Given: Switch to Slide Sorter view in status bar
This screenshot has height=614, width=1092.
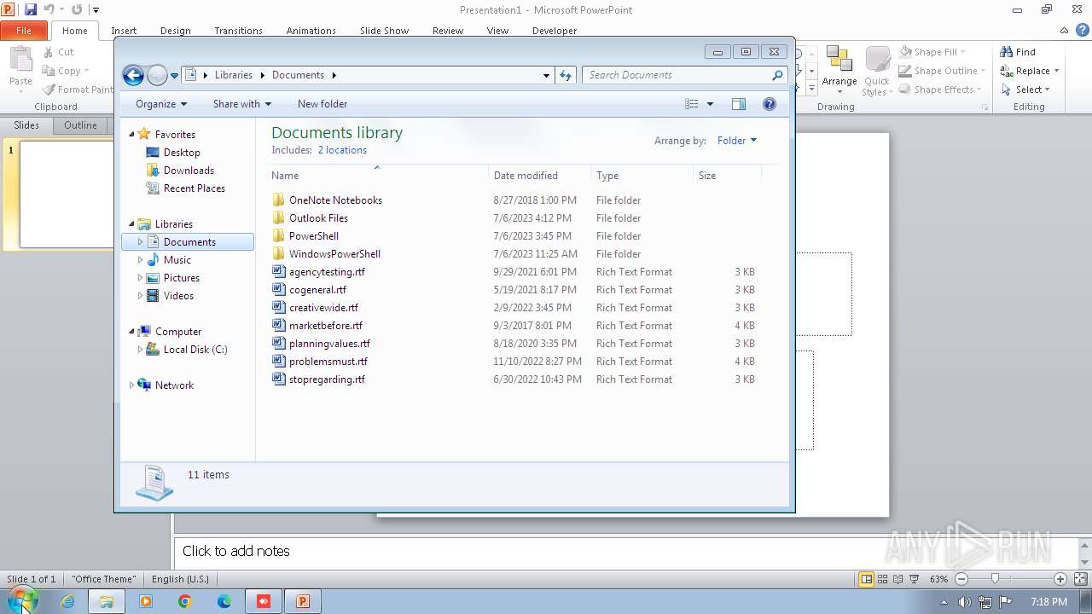Looking at the screenshot, I should pyautogui.click(x=883, y=579).
